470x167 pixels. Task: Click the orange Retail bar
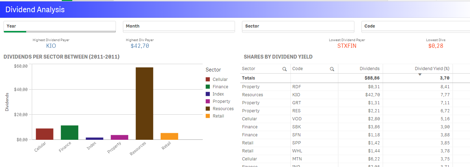coord(169,136)
